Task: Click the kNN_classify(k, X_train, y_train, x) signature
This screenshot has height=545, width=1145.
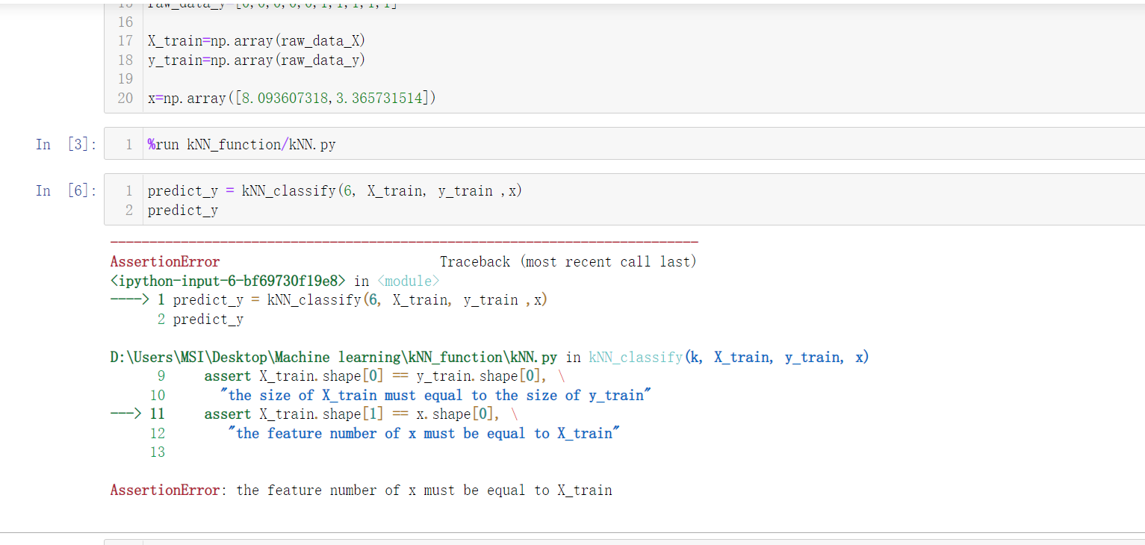Action: 728,357
